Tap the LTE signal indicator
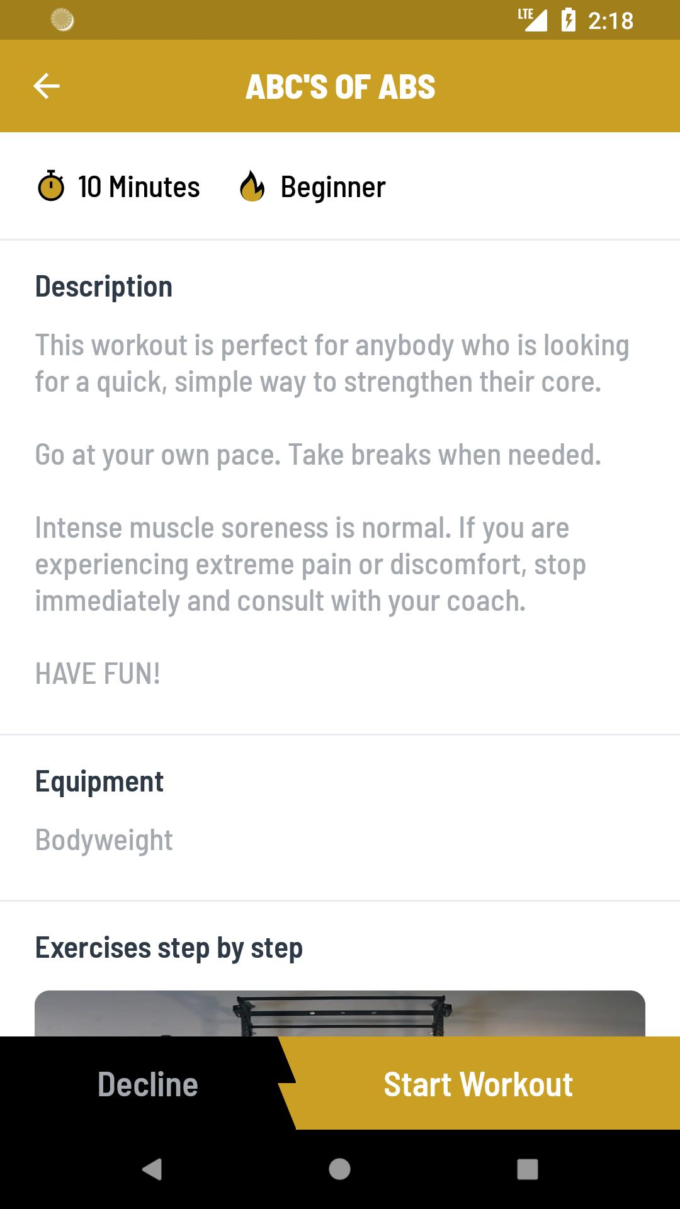Screen dimensions: 680x1209 532,20
